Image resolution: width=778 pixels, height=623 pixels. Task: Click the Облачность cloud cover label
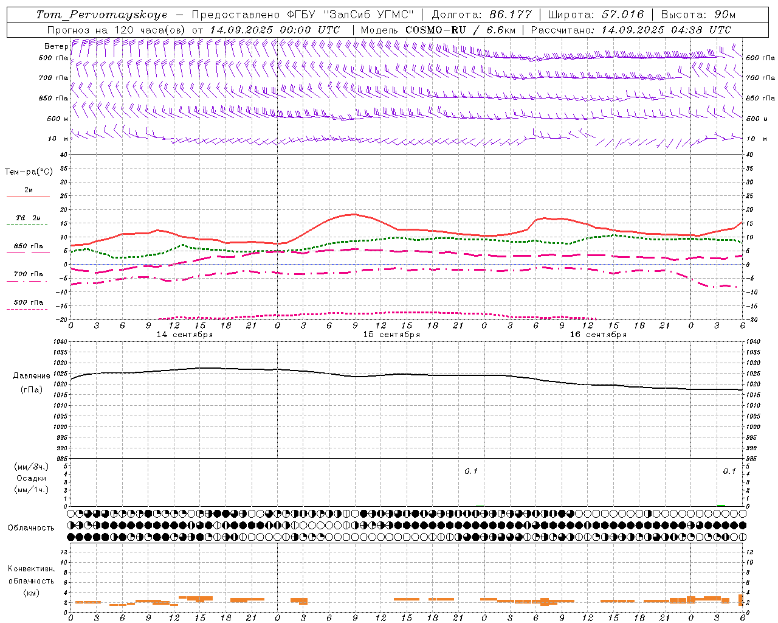(31, 528)
